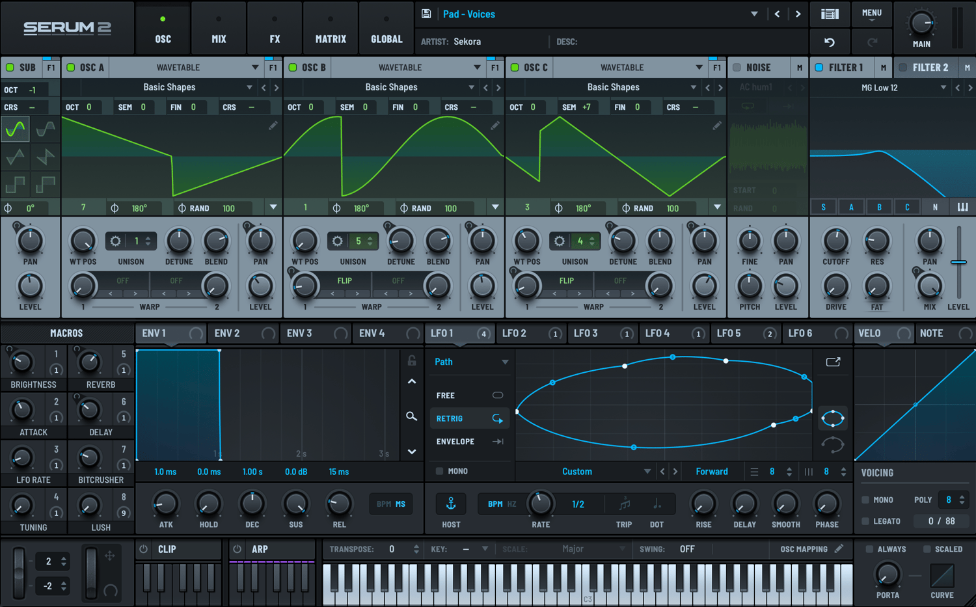Click the save preset floppy disk icon

(426, 14)
